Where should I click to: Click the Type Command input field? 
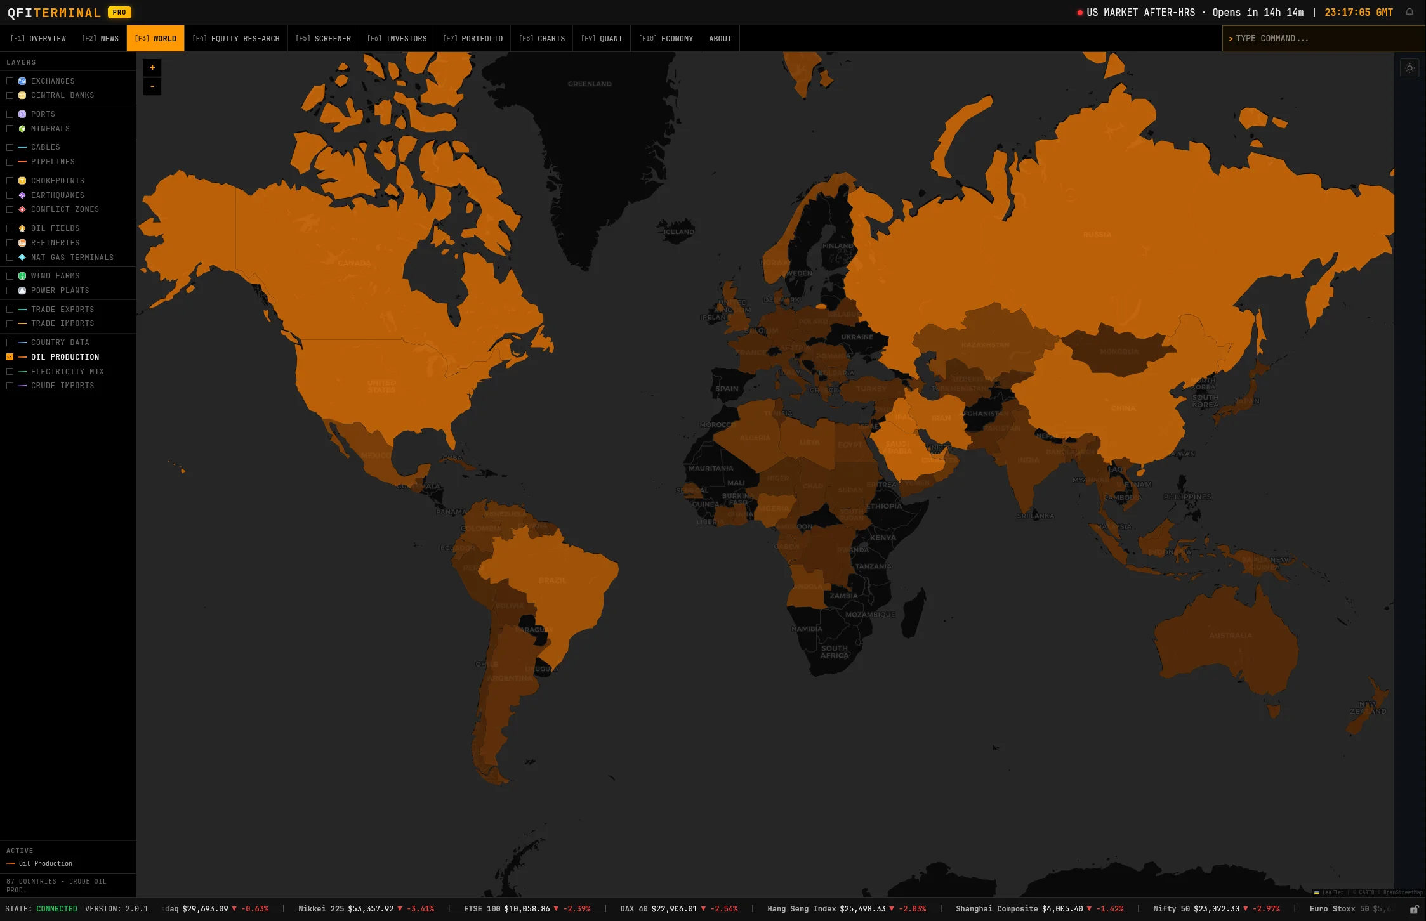click(x=1324, y=38)
